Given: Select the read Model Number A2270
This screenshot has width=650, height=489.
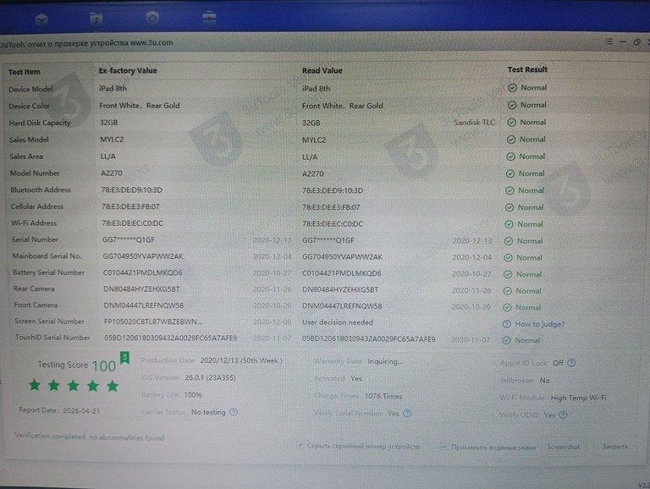Looking at the screenshot, I should click(313, 173).
